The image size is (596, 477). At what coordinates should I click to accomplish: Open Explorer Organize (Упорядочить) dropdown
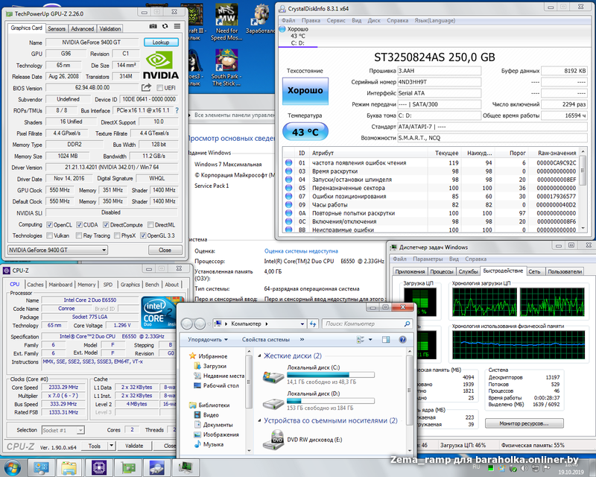click(208, 339)
